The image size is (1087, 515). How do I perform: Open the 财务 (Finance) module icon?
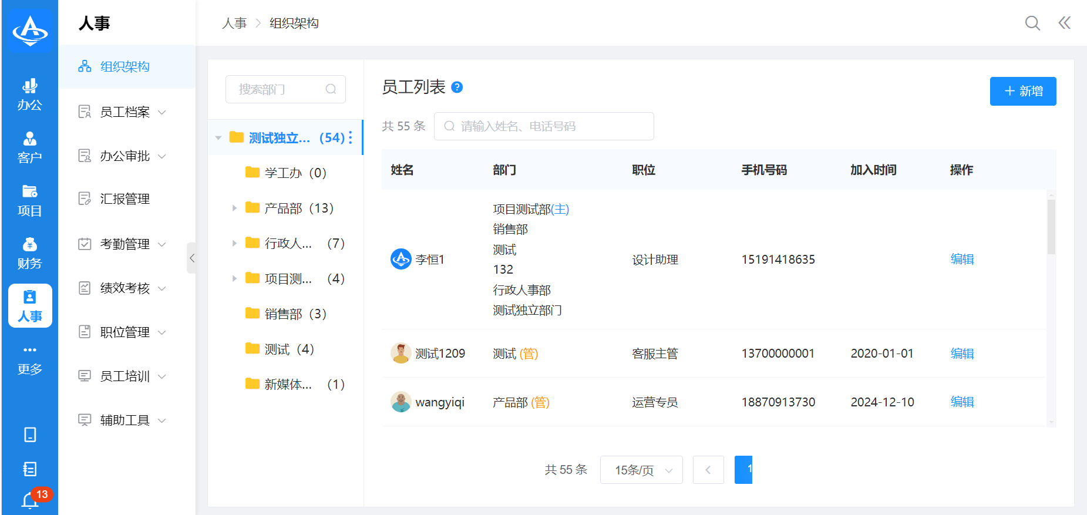(x=29, y=253)
